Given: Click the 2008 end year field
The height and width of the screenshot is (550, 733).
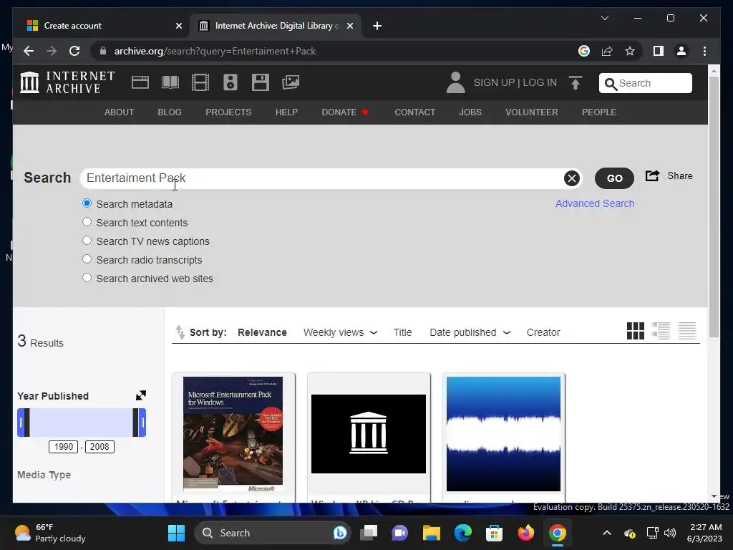Looking at the screenshot, I should [x=99, y=447].
